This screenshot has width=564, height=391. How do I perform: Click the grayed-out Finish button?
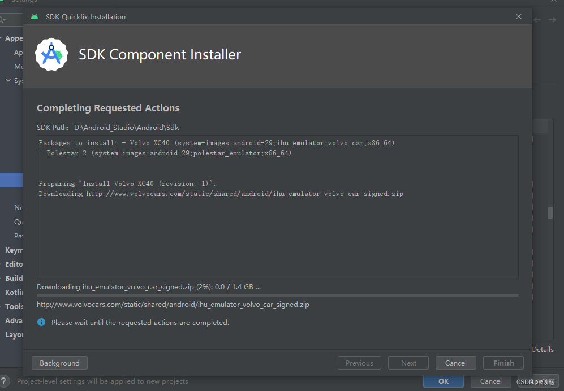click(503, 363)
